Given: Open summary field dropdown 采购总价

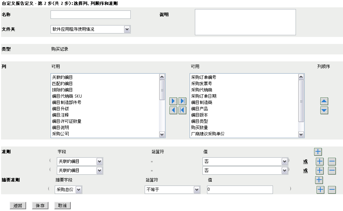Looking at the screenshot, I should (68, 189).
